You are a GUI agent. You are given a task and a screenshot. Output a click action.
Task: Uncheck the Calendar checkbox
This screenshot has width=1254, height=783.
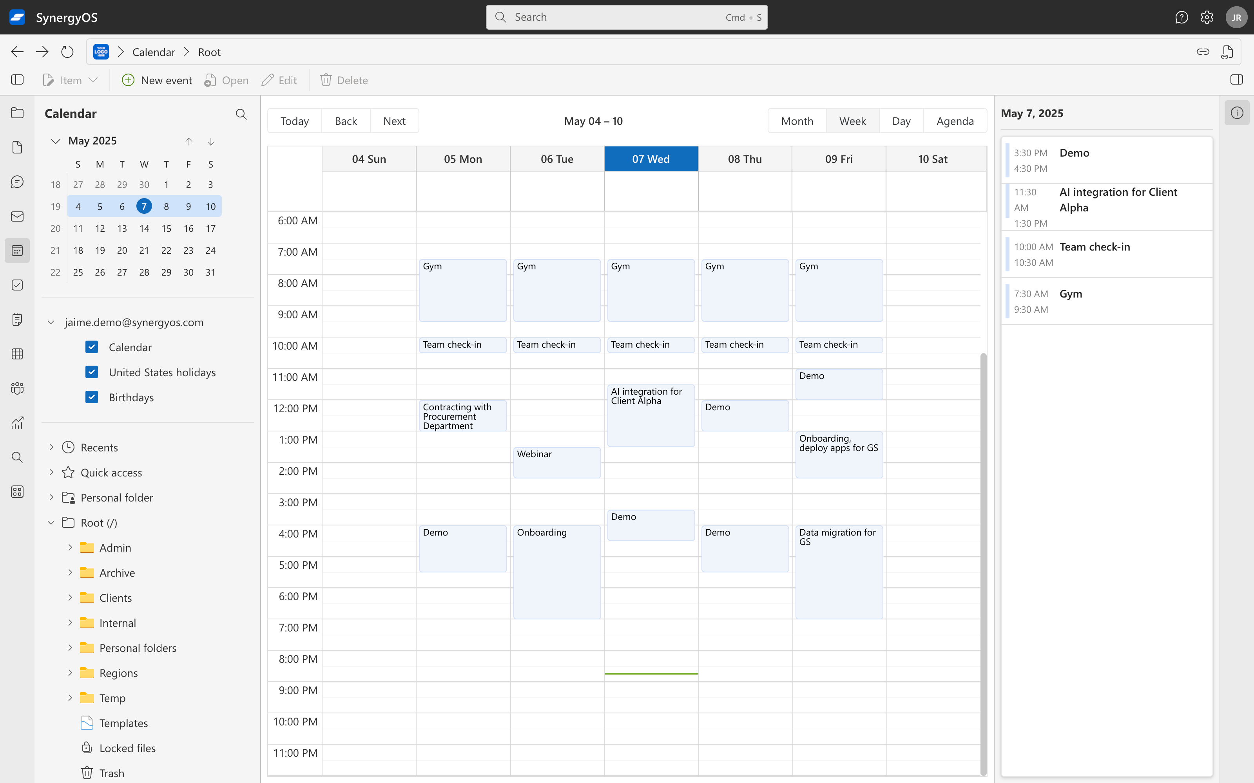pyautogui.click(x=92, y=347)
